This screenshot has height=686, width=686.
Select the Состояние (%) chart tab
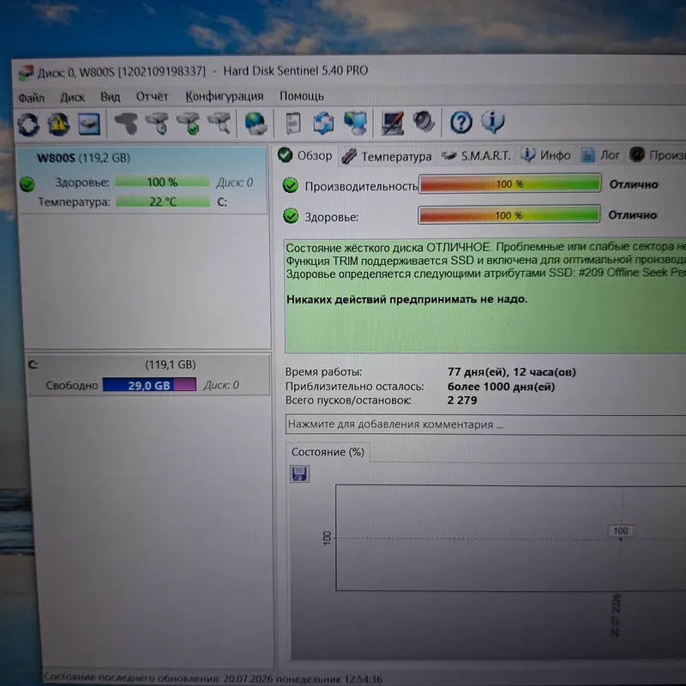click(328, 452)
